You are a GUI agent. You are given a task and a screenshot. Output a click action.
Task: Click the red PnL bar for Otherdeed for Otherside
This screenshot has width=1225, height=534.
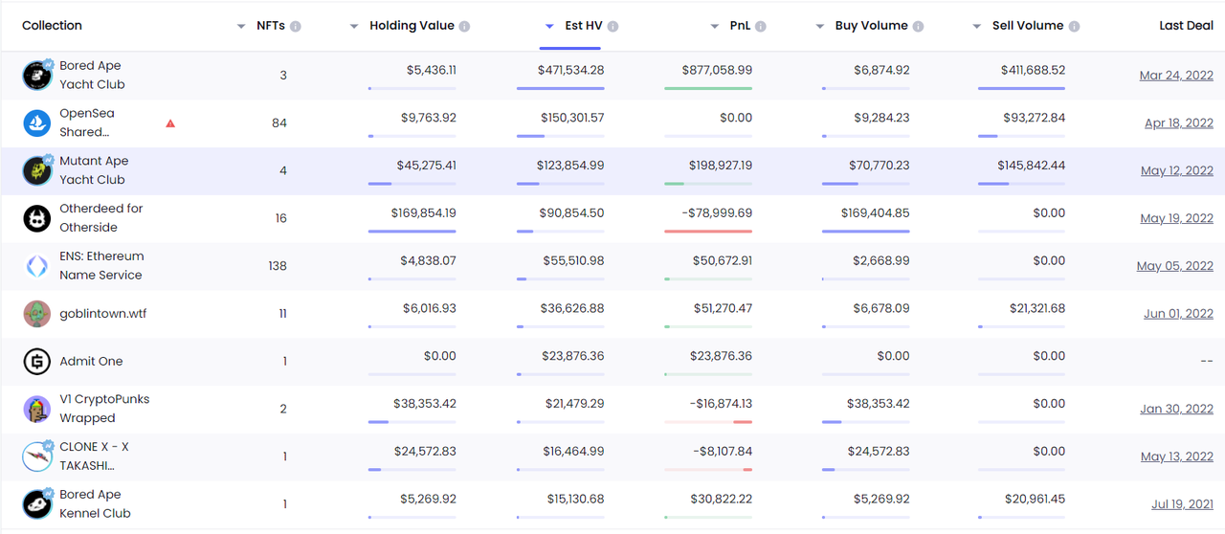[708, 232]
